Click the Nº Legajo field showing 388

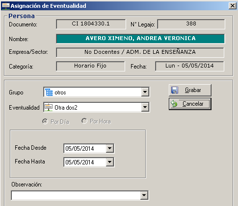pyautogui.click(x=191, y=24)
